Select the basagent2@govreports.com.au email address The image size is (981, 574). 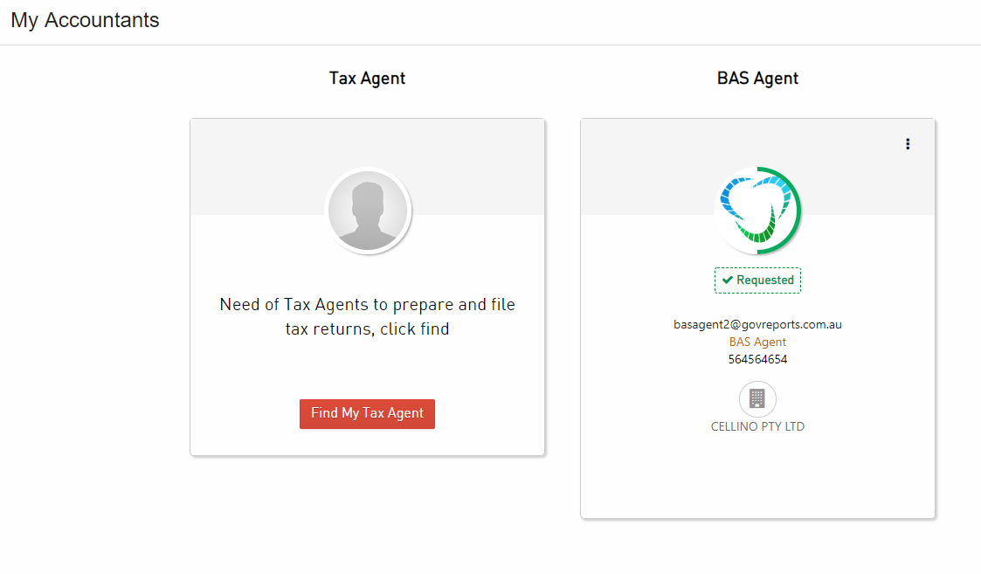tap(757, 324)
